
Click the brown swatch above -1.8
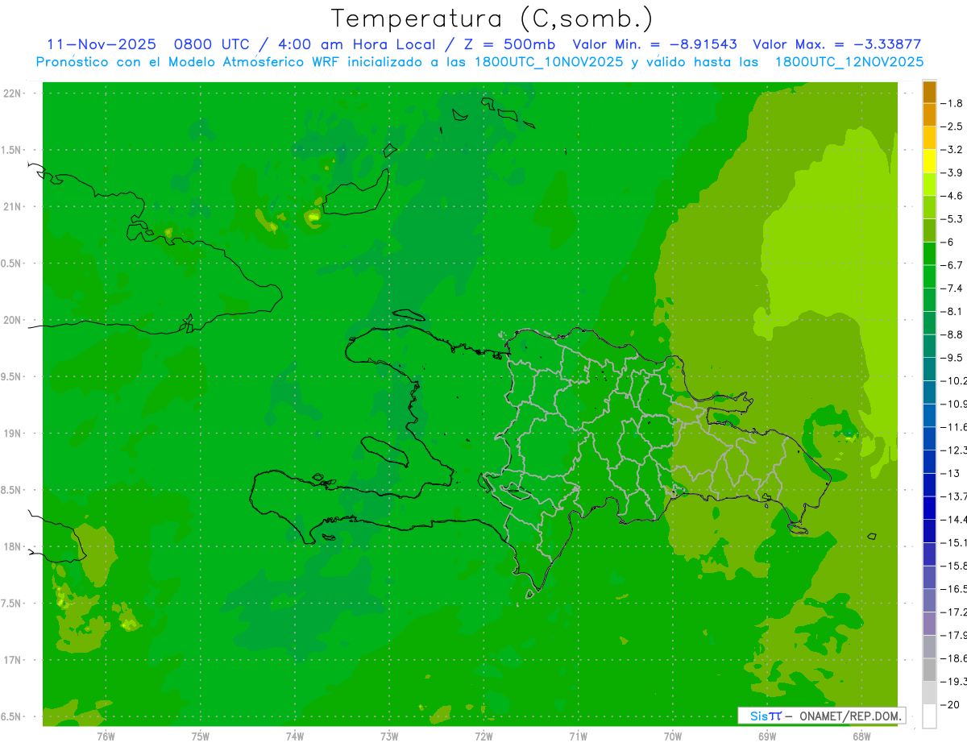929,92
